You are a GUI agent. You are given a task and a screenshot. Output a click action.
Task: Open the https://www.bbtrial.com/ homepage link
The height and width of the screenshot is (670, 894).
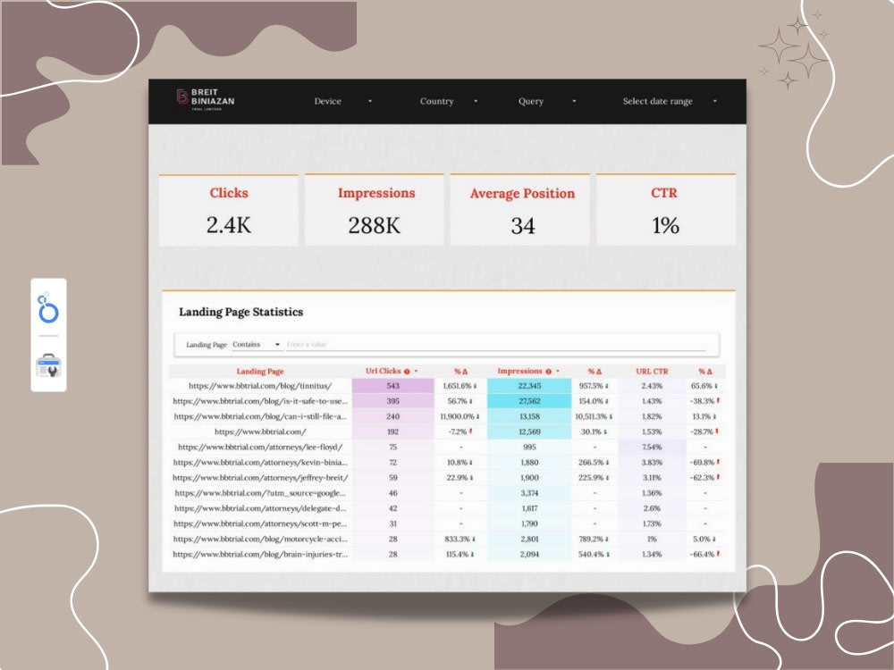260,431
